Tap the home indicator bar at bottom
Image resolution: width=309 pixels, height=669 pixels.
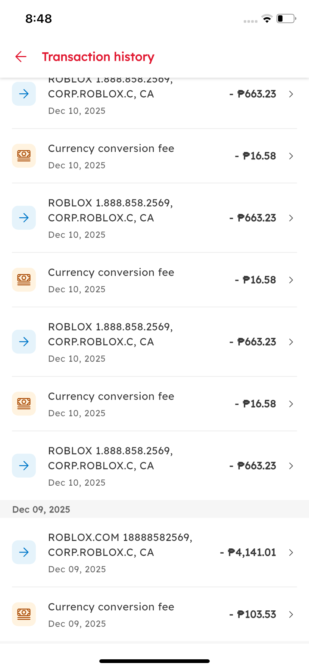coord(154,661)
